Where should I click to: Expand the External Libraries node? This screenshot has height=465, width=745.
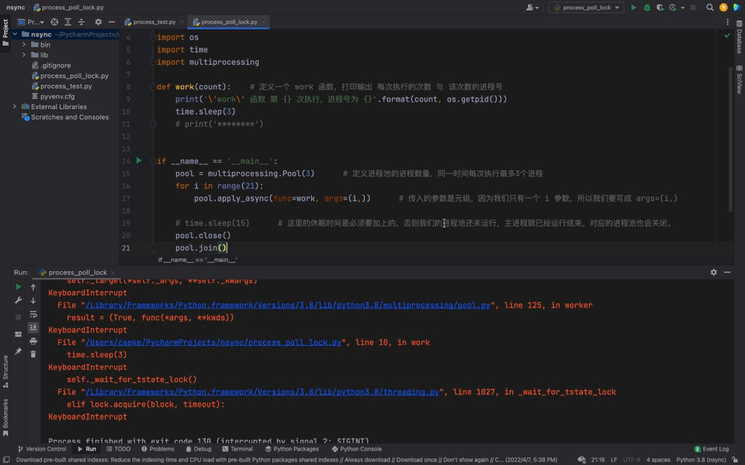[14, 107]
